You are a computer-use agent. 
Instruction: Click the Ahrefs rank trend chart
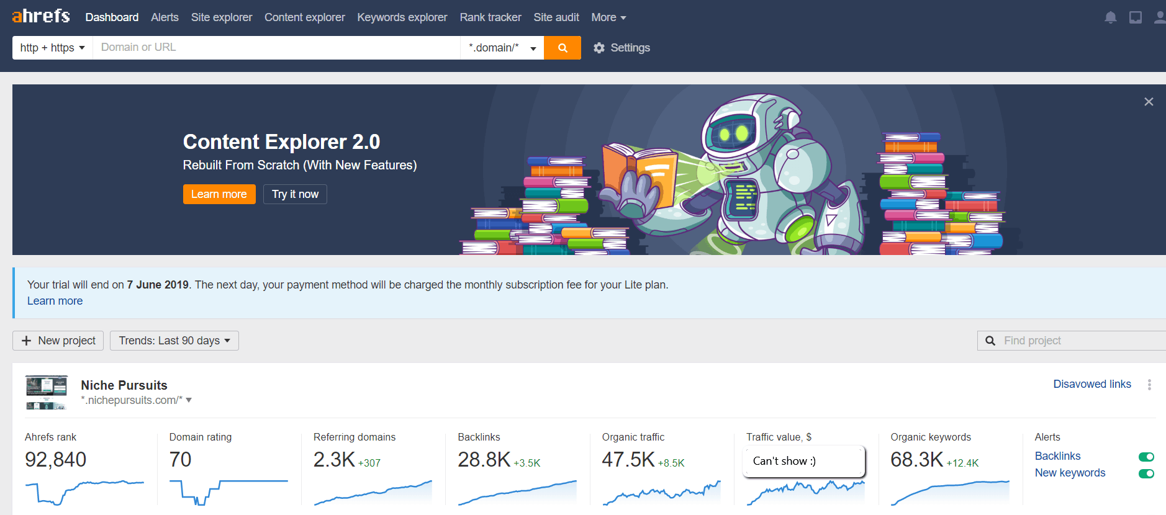(x=84, y=492)
